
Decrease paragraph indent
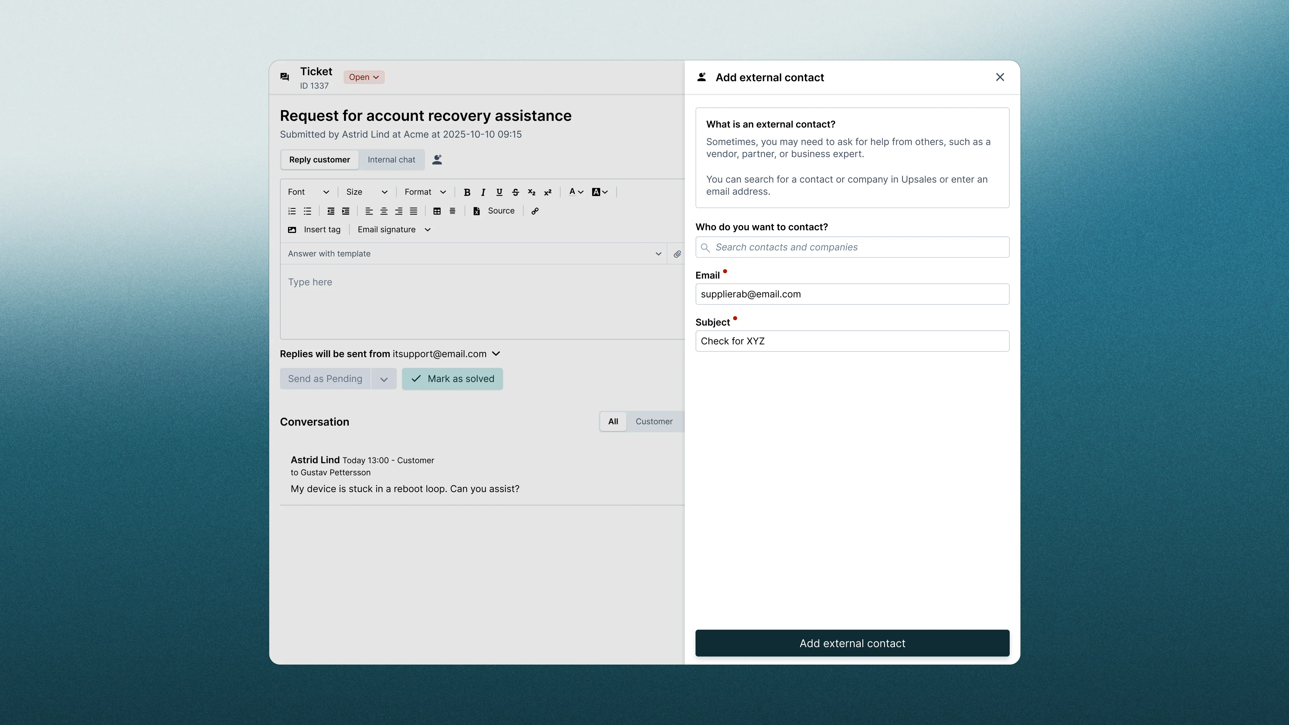[331, 211]
